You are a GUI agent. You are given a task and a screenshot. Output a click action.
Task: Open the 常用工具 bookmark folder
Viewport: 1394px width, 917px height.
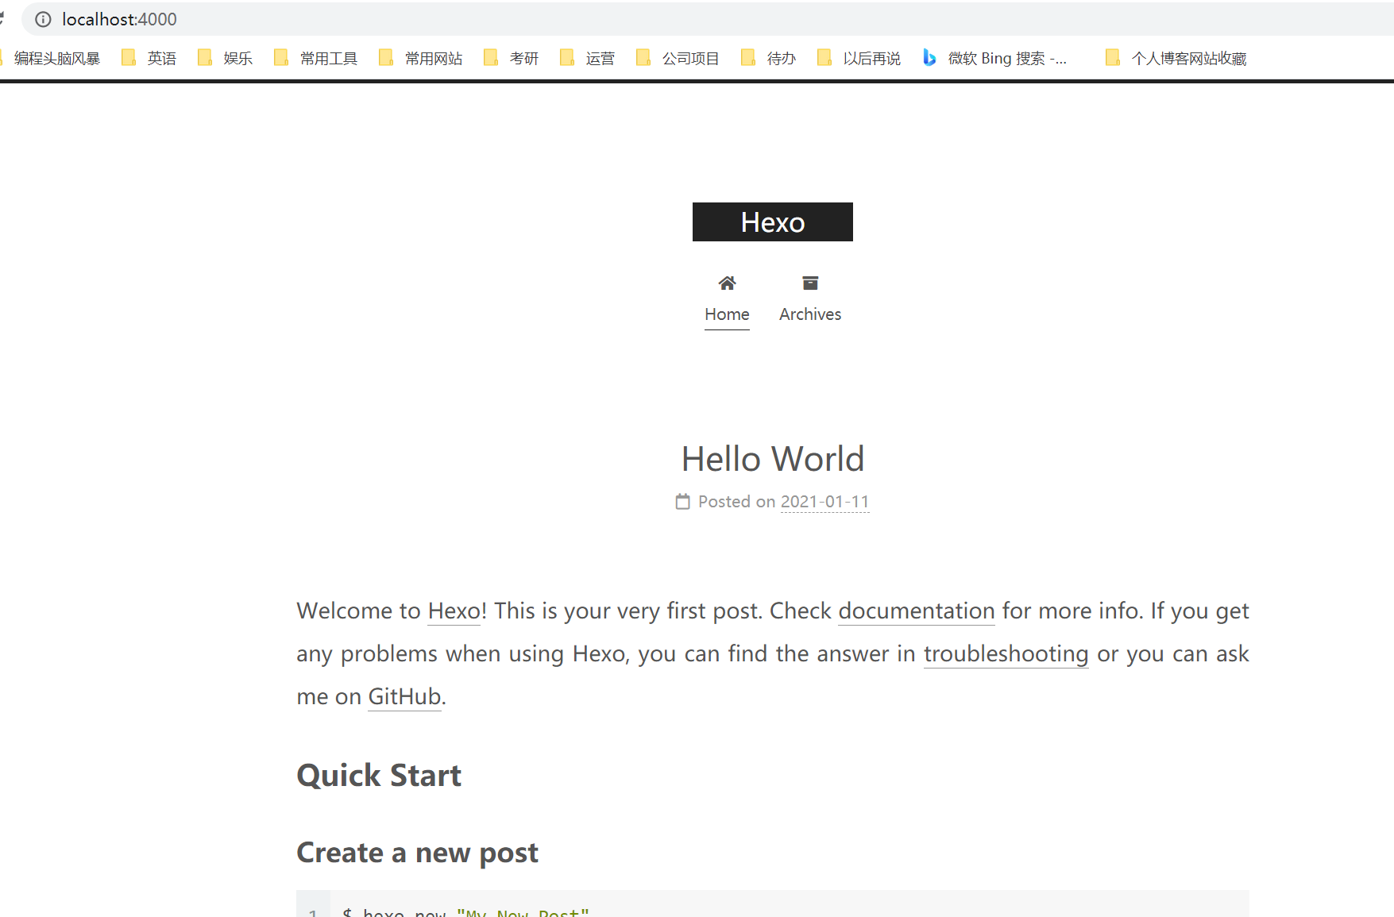point(315,58)
